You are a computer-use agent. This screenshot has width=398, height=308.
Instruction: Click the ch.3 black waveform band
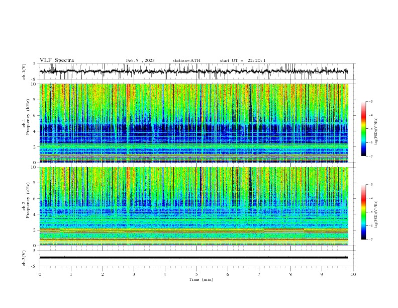(x=193, y=258)
